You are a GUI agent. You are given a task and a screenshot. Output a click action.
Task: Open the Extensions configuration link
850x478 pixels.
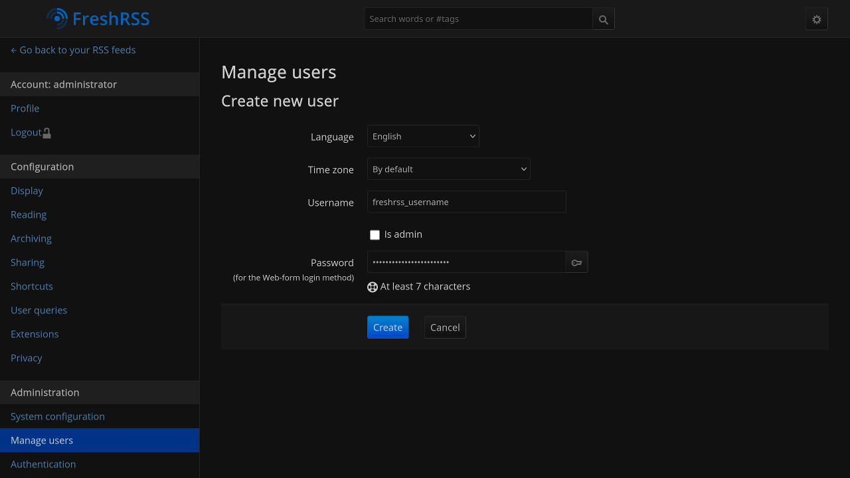pyautogui.click(x=35, y=334)
